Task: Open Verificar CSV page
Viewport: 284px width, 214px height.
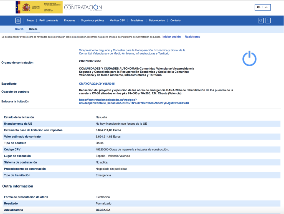Action: tap(117, 21)
